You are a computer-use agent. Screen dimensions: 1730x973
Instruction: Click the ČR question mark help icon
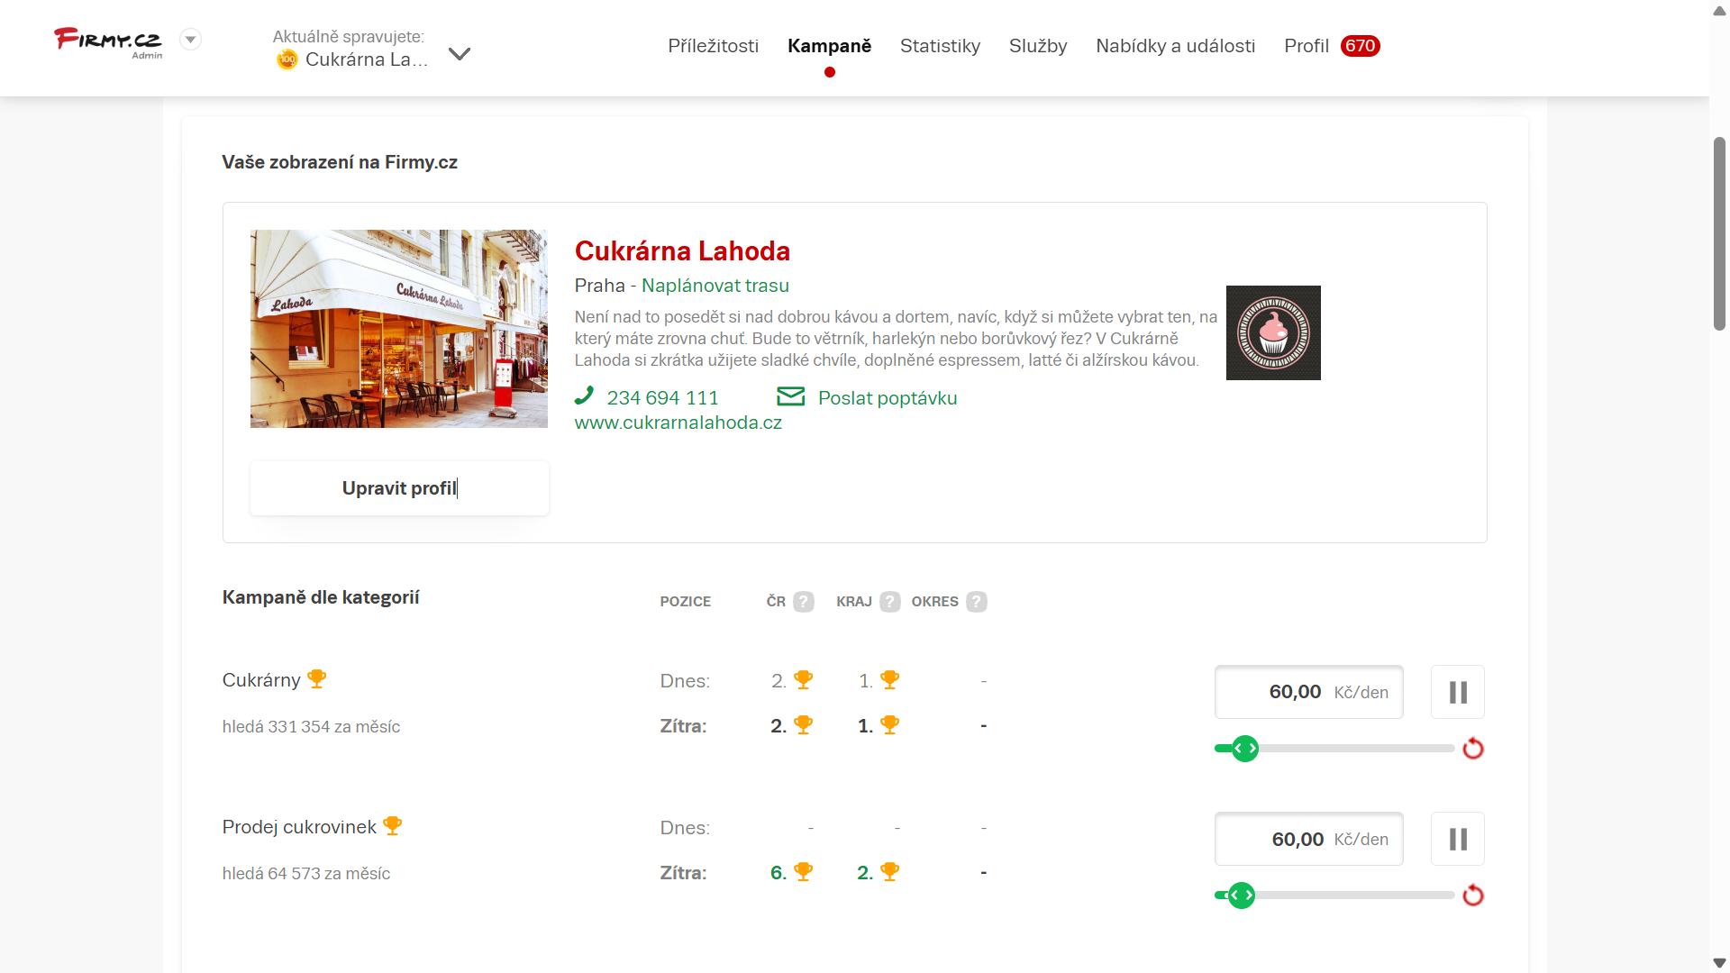pyautogui.click(x=804, y=602)
